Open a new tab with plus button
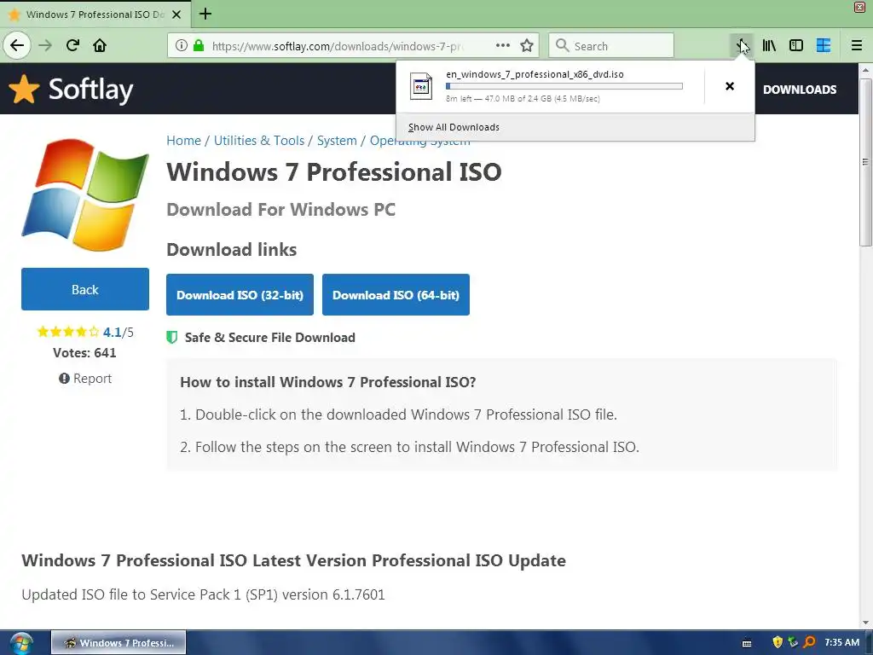The height and width of the screenshot is (655, 873). click(205, 14)
